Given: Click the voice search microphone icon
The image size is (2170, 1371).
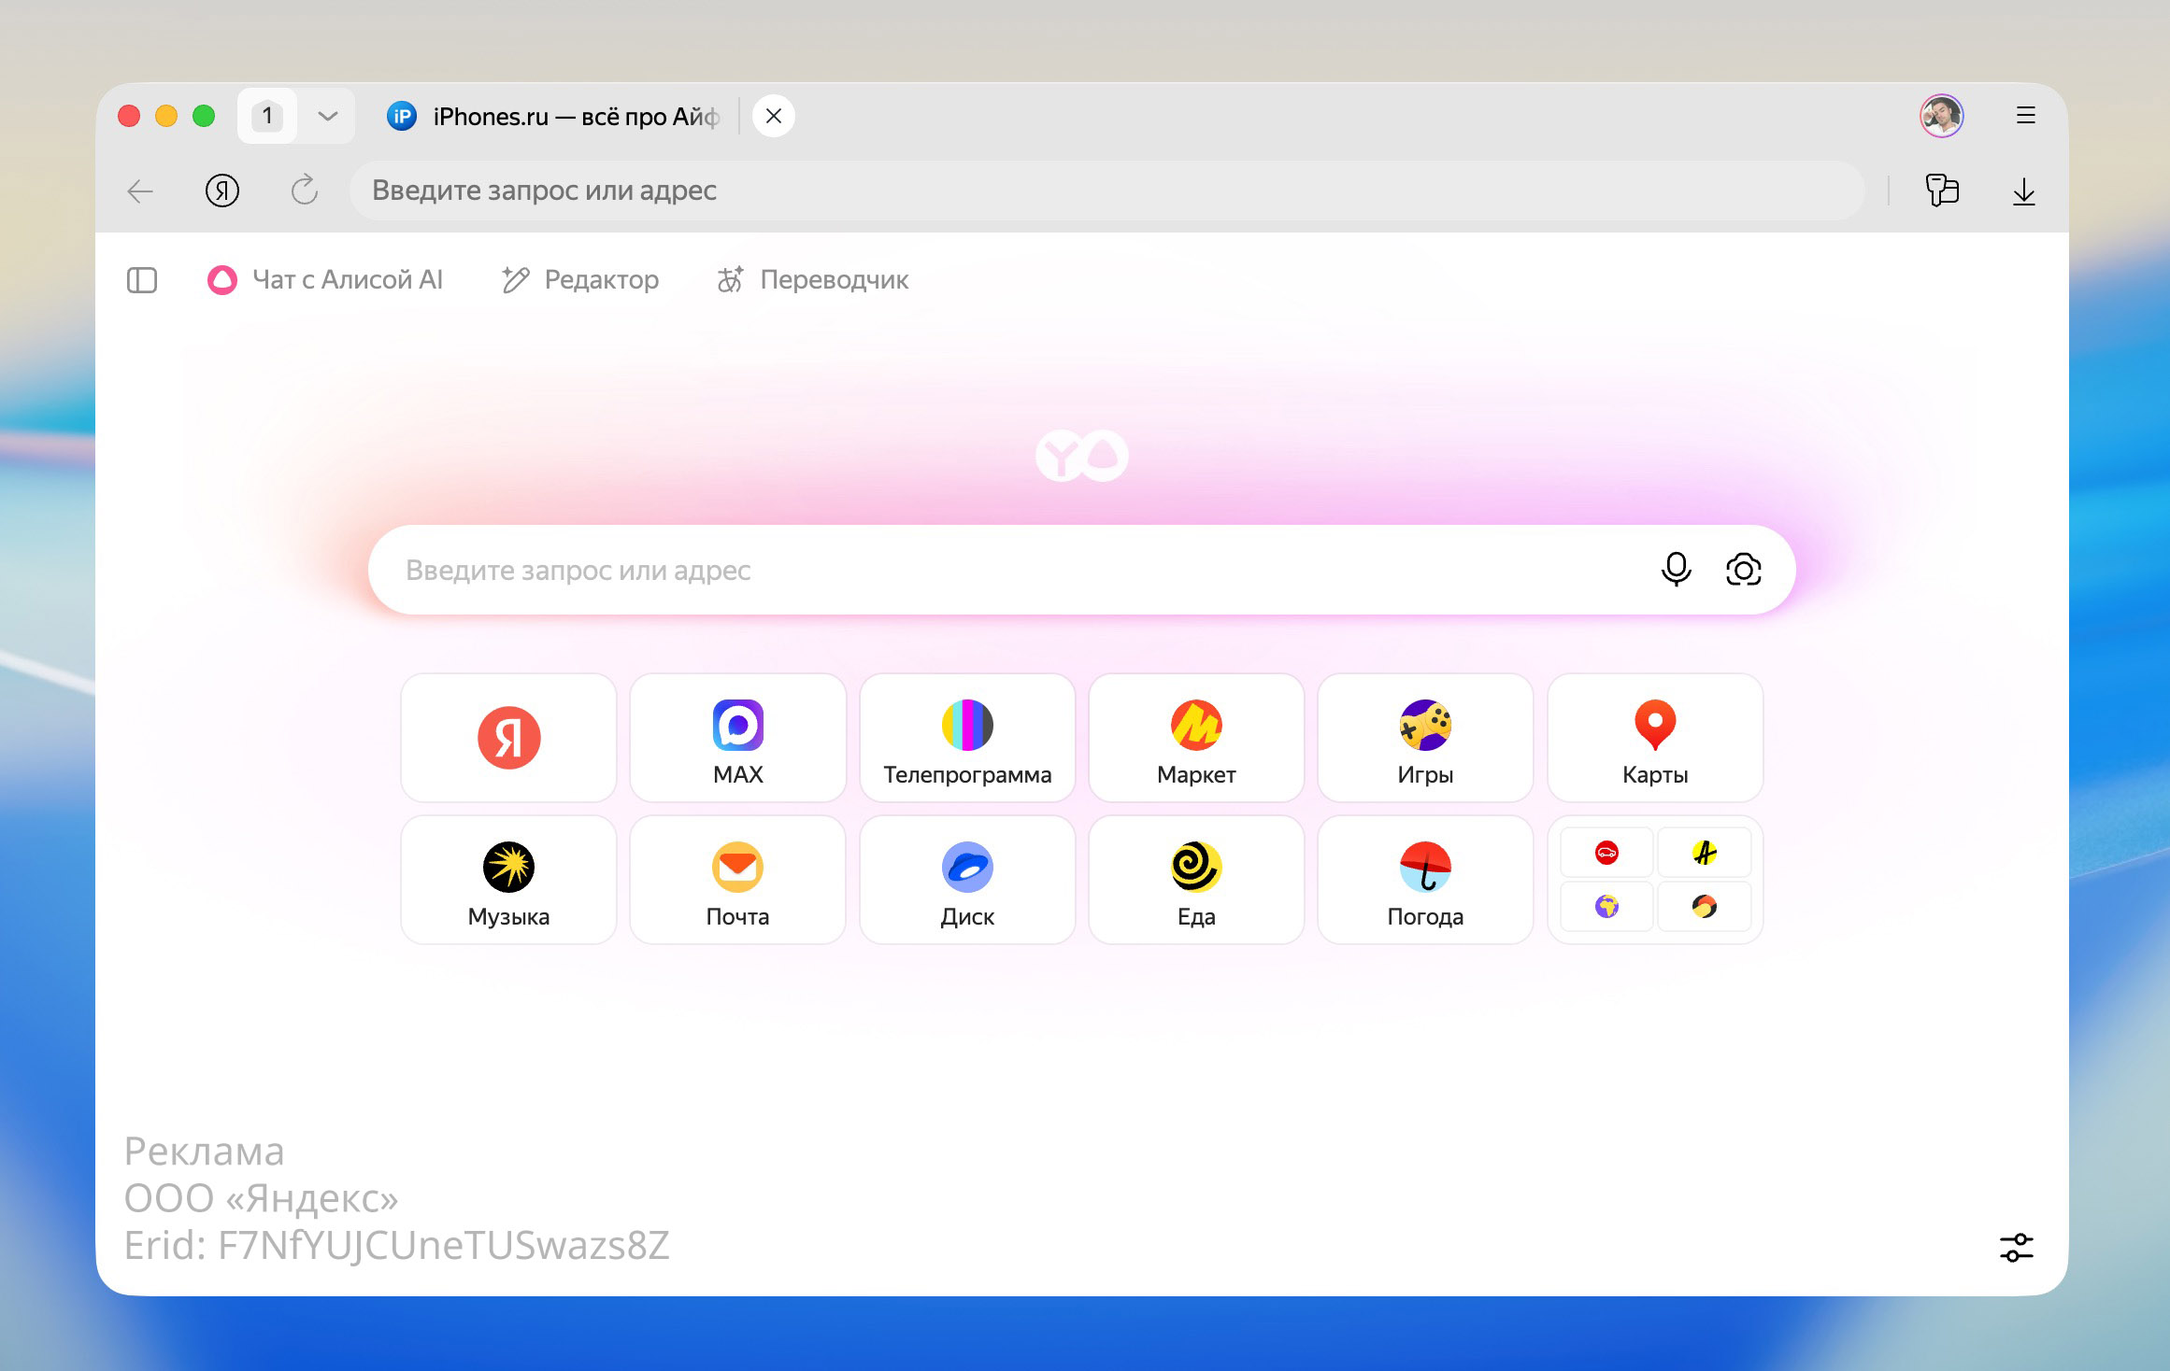Looking at the screenshot, I should pos(1676,569).
